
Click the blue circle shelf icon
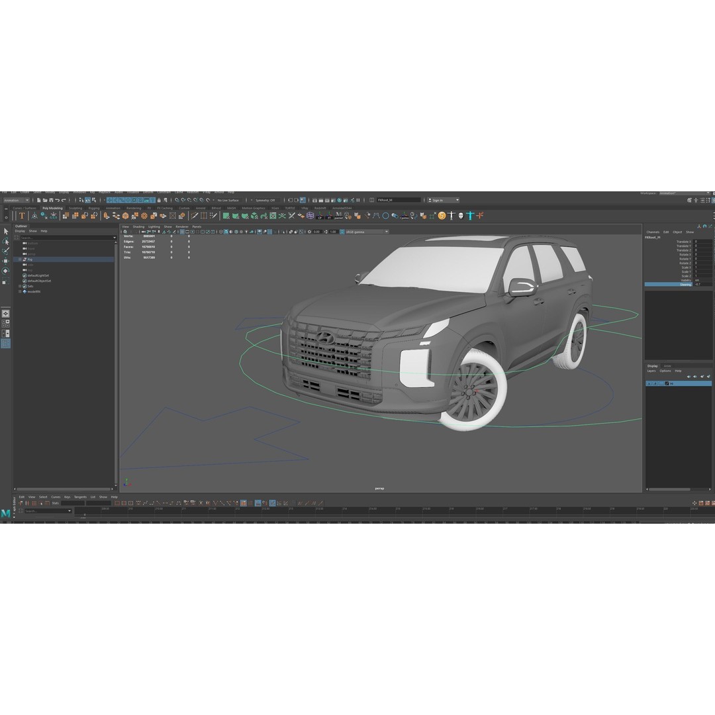(385, 216)
